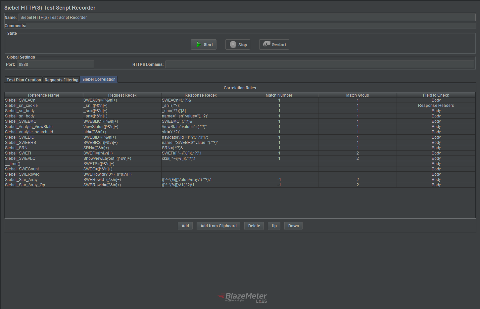Click the Down button
Viewport: 480px width, 309px height.
[293, 226]
